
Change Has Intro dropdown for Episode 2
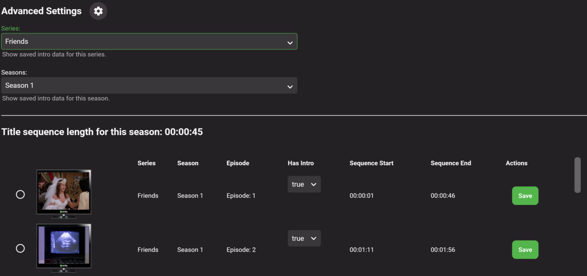[304, 238]
